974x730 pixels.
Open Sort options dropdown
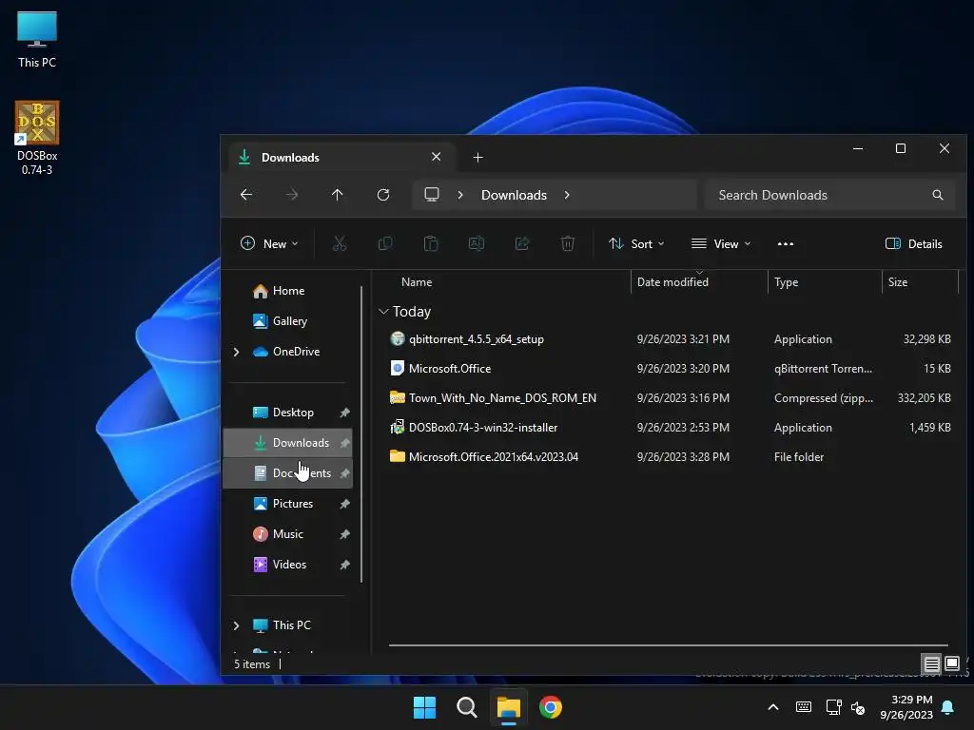(x=636, y=244)
